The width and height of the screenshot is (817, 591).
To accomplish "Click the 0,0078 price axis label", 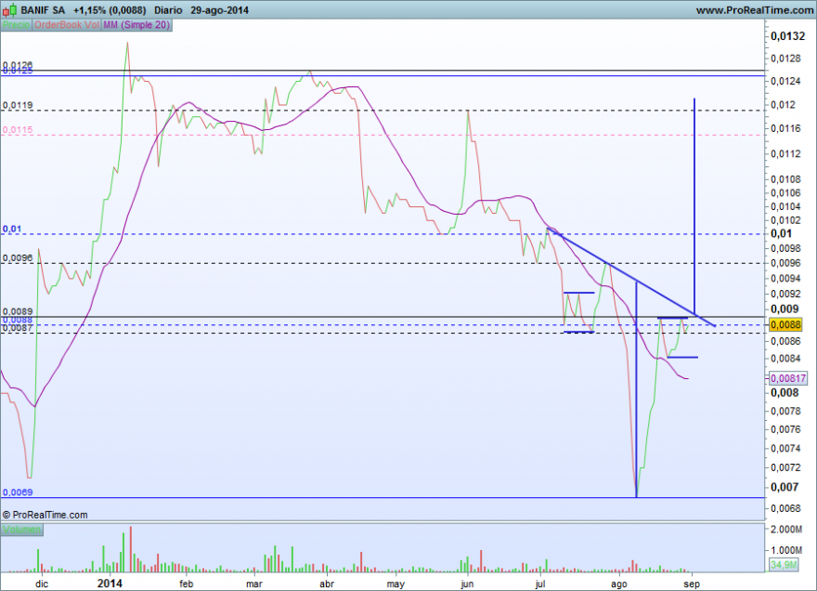I will [x=785, y=411].
